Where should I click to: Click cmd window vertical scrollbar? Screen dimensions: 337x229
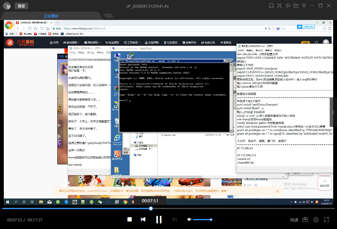(x=231, y=97)
